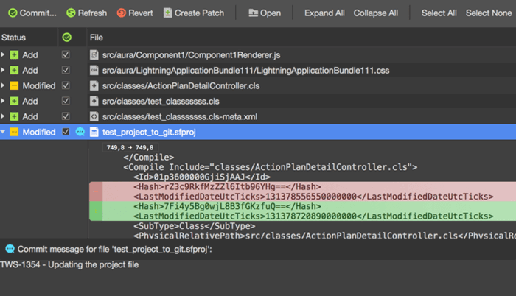Click Add status icon for test_classsssss.cls-meta.xml

pyautogui.click(x=14, y=117)
